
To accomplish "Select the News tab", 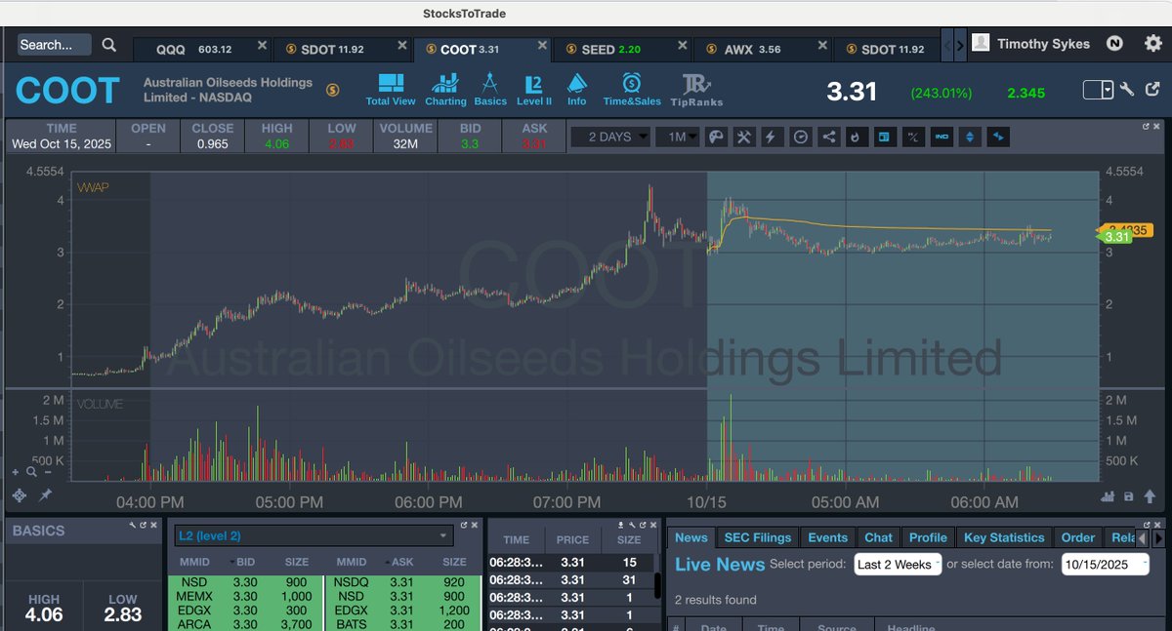I will 691,537.
